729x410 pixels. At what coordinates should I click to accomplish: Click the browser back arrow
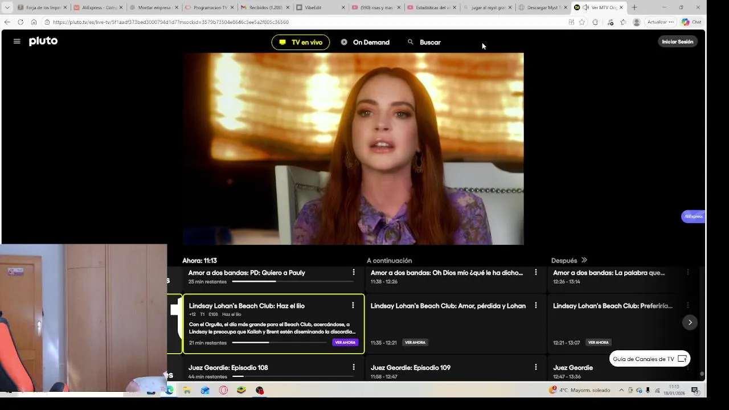click(x=7, y=22)
